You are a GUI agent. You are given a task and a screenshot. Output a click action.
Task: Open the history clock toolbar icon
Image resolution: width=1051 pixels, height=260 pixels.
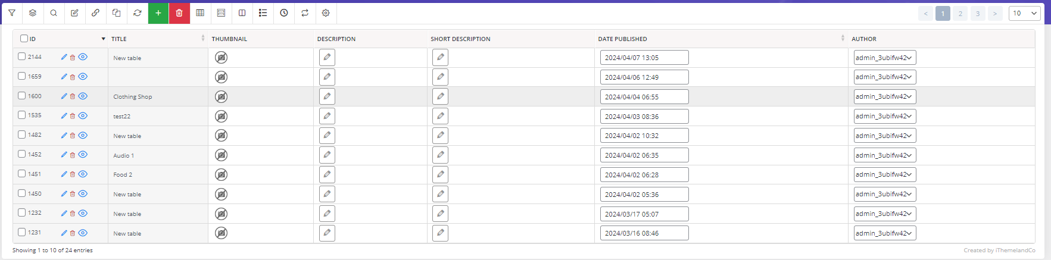(x=284, y=13)
